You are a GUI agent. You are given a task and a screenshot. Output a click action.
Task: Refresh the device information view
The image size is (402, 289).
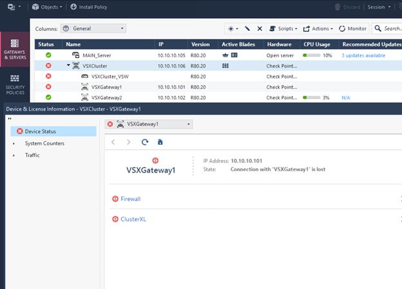[x=145, y=142]
